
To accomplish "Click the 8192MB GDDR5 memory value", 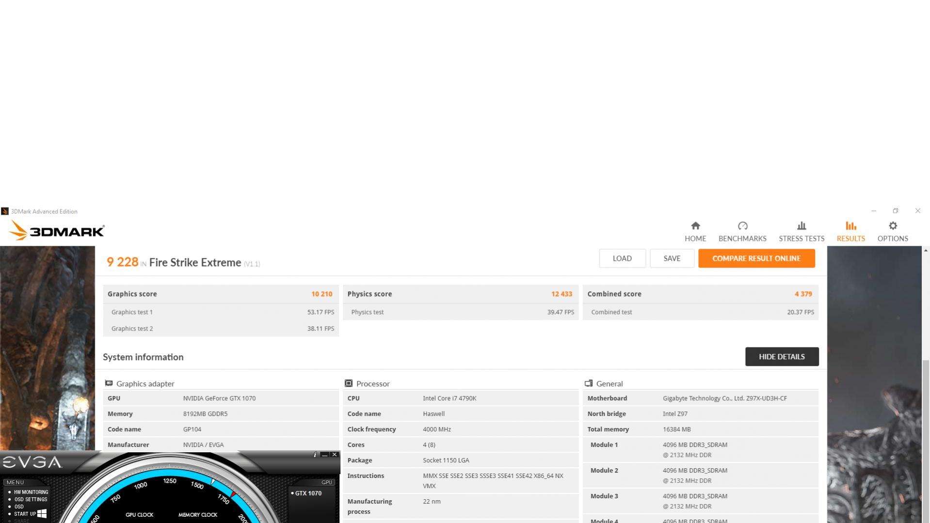I will (x=205, y=414).
